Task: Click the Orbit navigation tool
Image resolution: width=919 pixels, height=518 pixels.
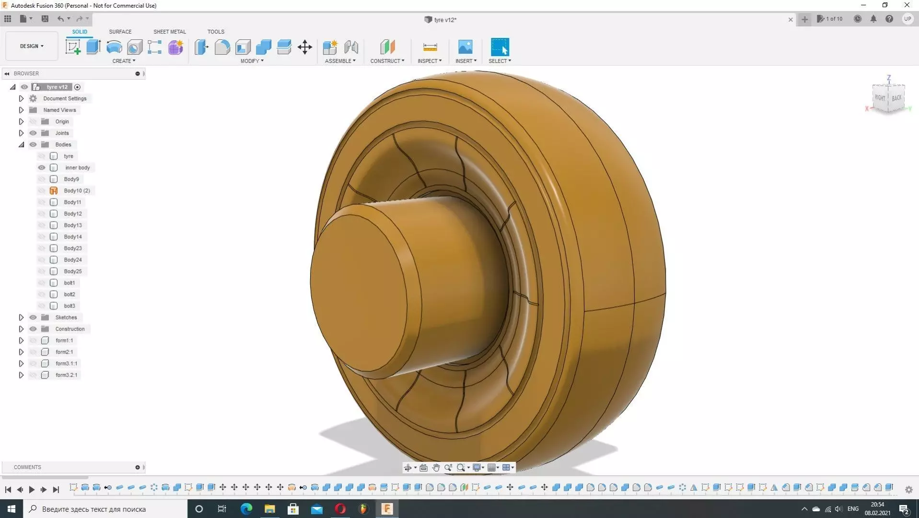Action: [x=408, y=468]
